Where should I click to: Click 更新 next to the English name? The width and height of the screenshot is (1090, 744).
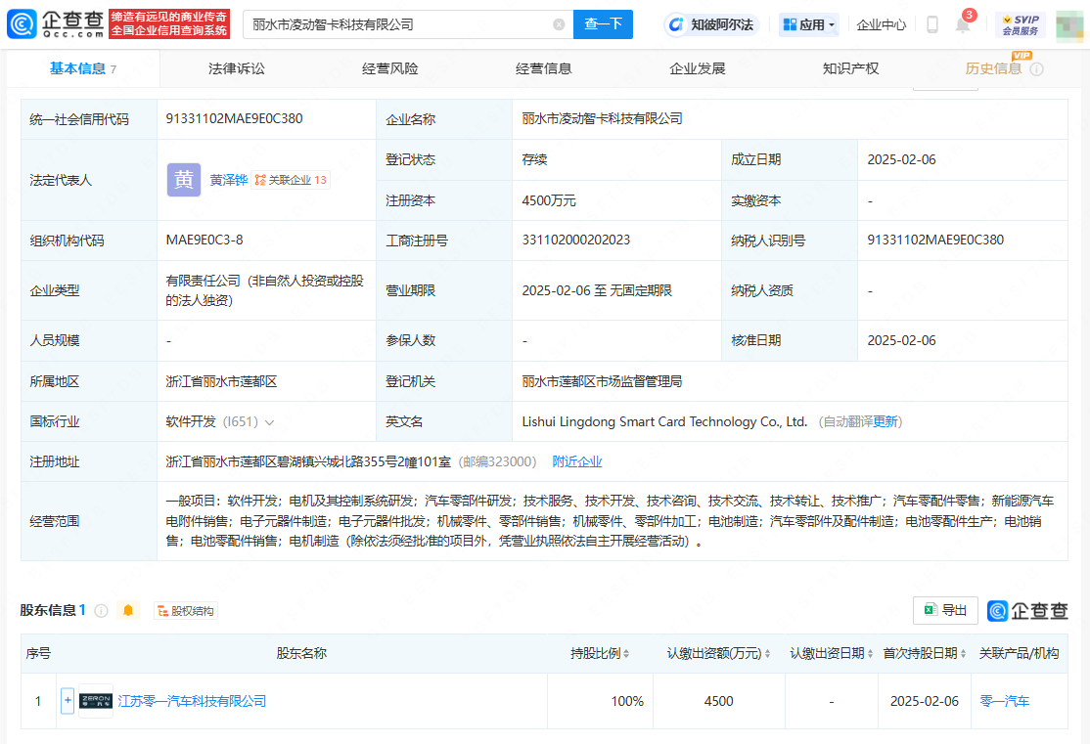[x=886, y=422]
